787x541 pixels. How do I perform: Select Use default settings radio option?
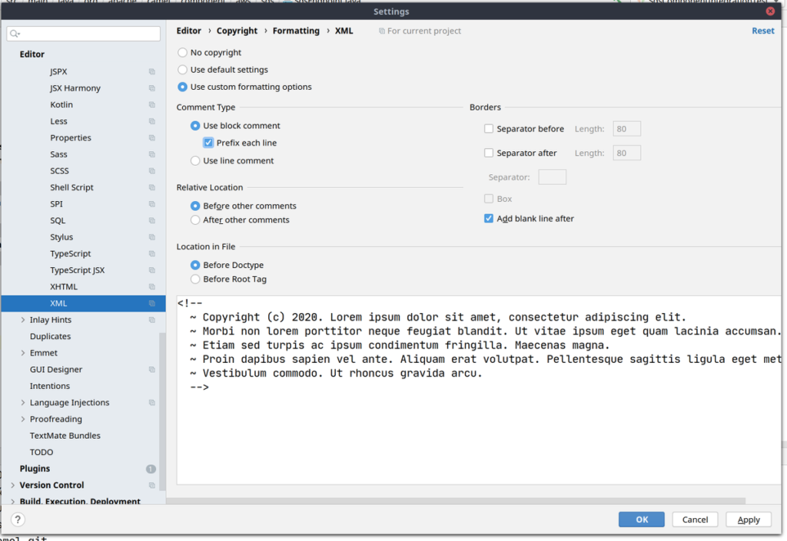183,70
